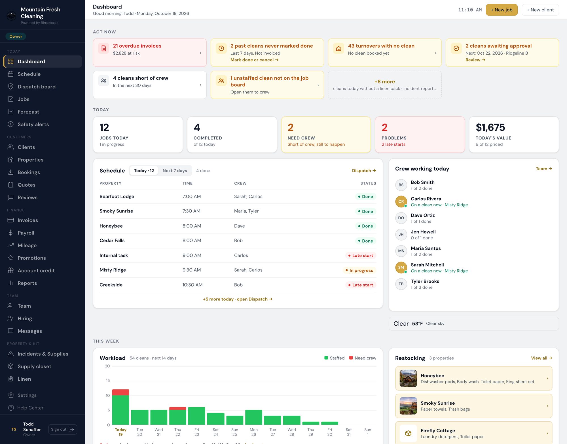The height and width of the screenshot is (444, 567).
Task: Click the Supply closet box icon
Action: 11,366
